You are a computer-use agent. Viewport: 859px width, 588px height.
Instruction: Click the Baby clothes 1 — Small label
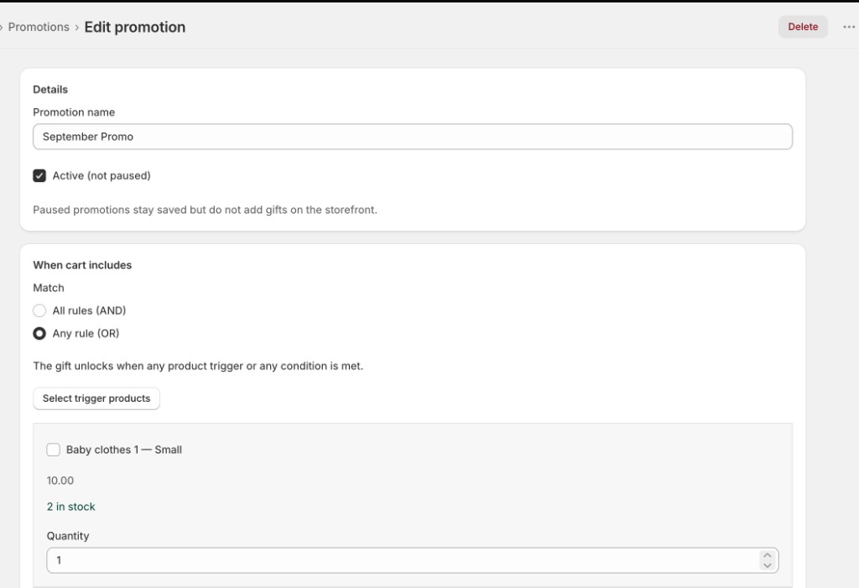(124, 450)
